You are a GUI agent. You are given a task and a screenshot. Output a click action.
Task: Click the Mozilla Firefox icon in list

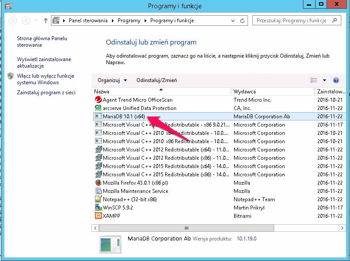point(98,183)
